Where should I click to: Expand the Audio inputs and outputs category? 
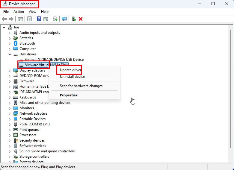(x=10, y=33)
